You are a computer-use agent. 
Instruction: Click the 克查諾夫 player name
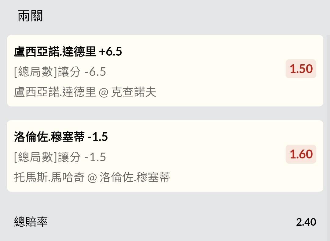pyautogui.click(x=134, y=92)
